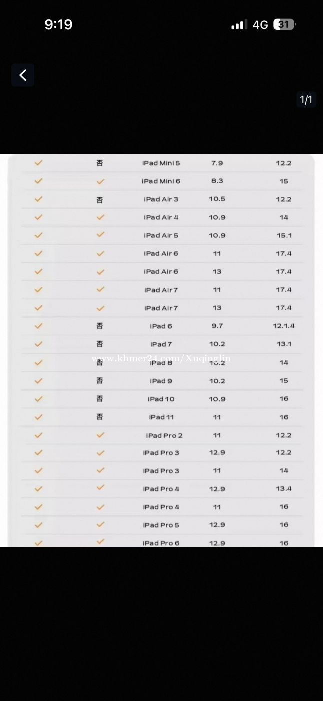Tap the iPad Air 5 model name
This screenshot has width=323, height=701.
tap(161, 235)
